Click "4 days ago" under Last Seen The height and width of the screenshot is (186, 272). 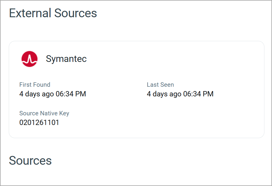(164, 94)
